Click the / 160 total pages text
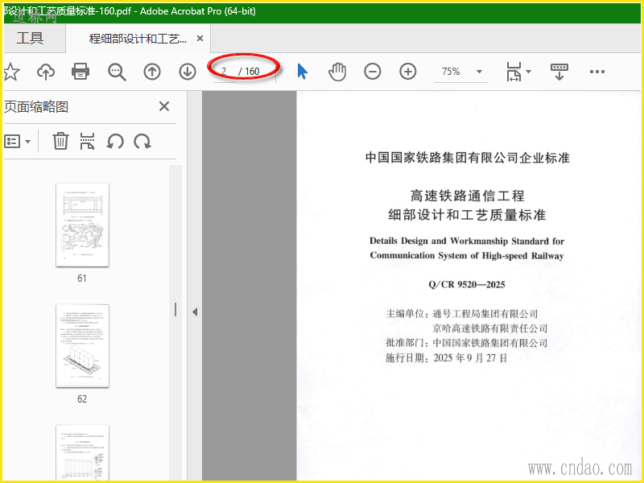 249,72
